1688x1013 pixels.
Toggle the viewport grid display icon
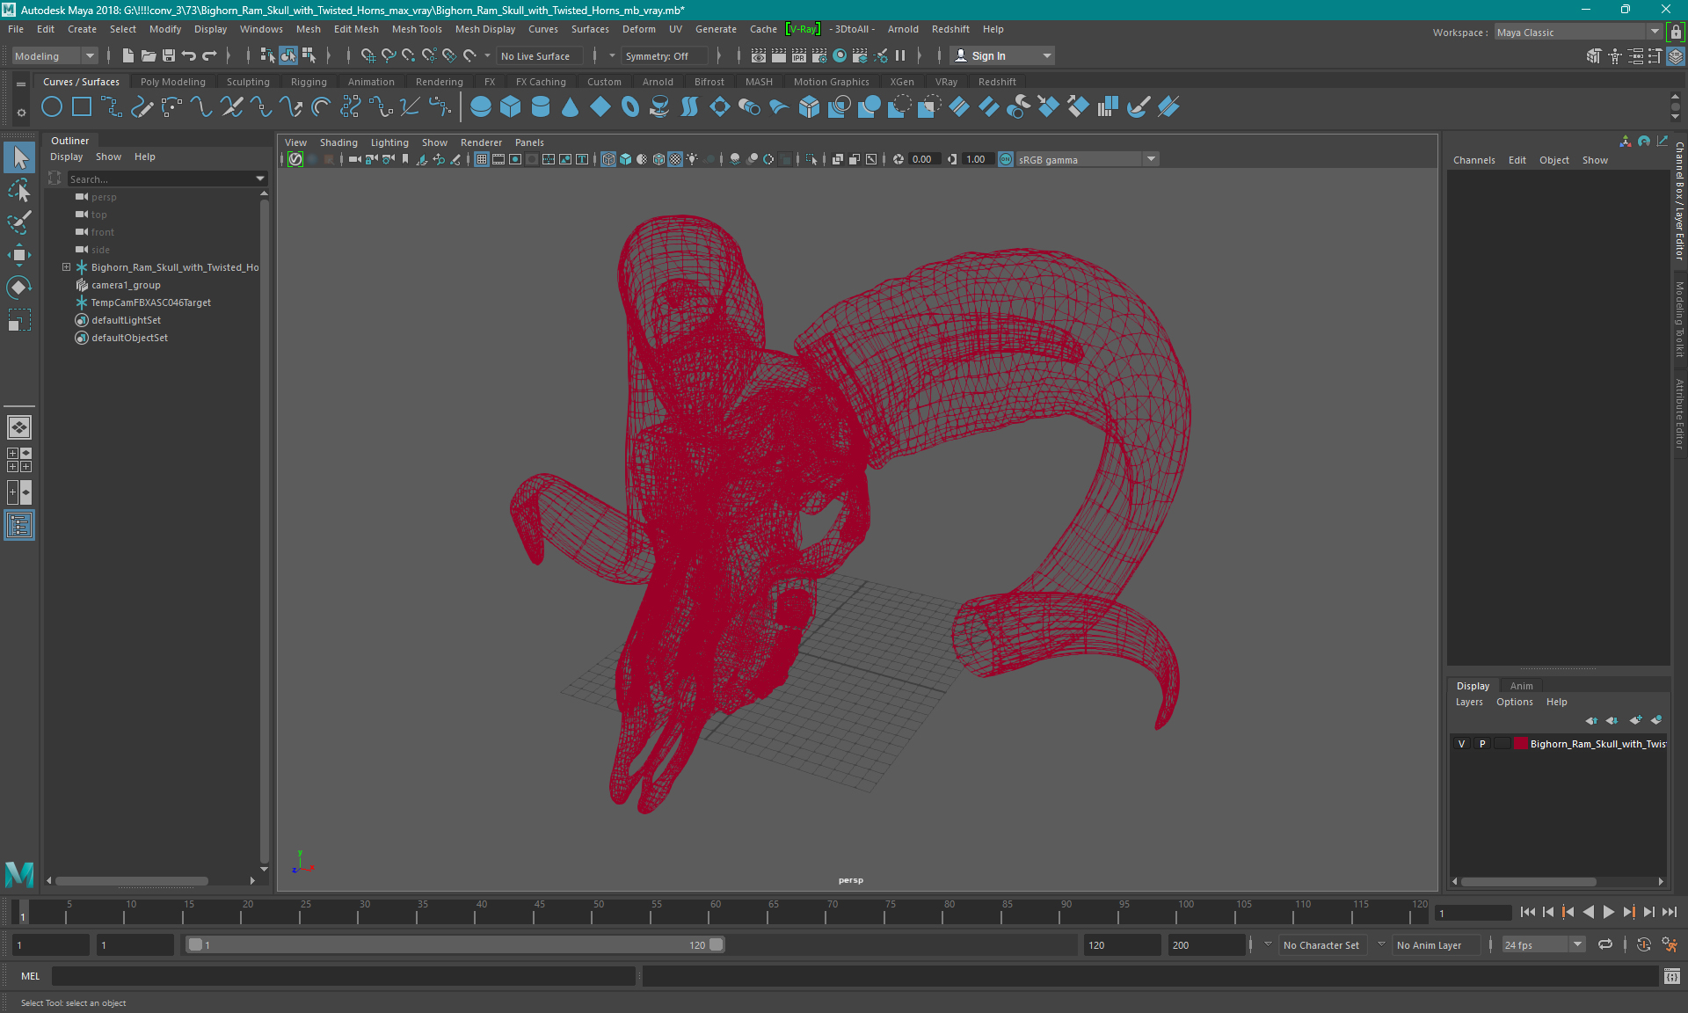482,159
